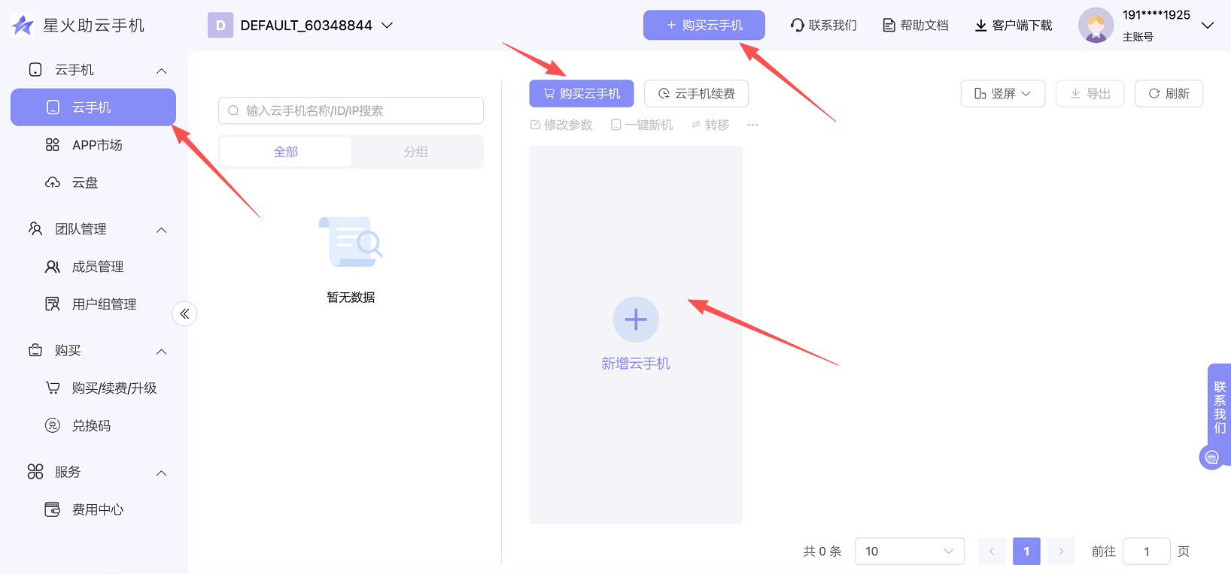Click the 刷新 refresh button
The height and width of the screenshot is (574, 1231).
click(1169, 94)
